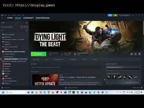Toggle the favorite heart icon
The height and width of the screenshot is (108, 144).
point(139,54)
